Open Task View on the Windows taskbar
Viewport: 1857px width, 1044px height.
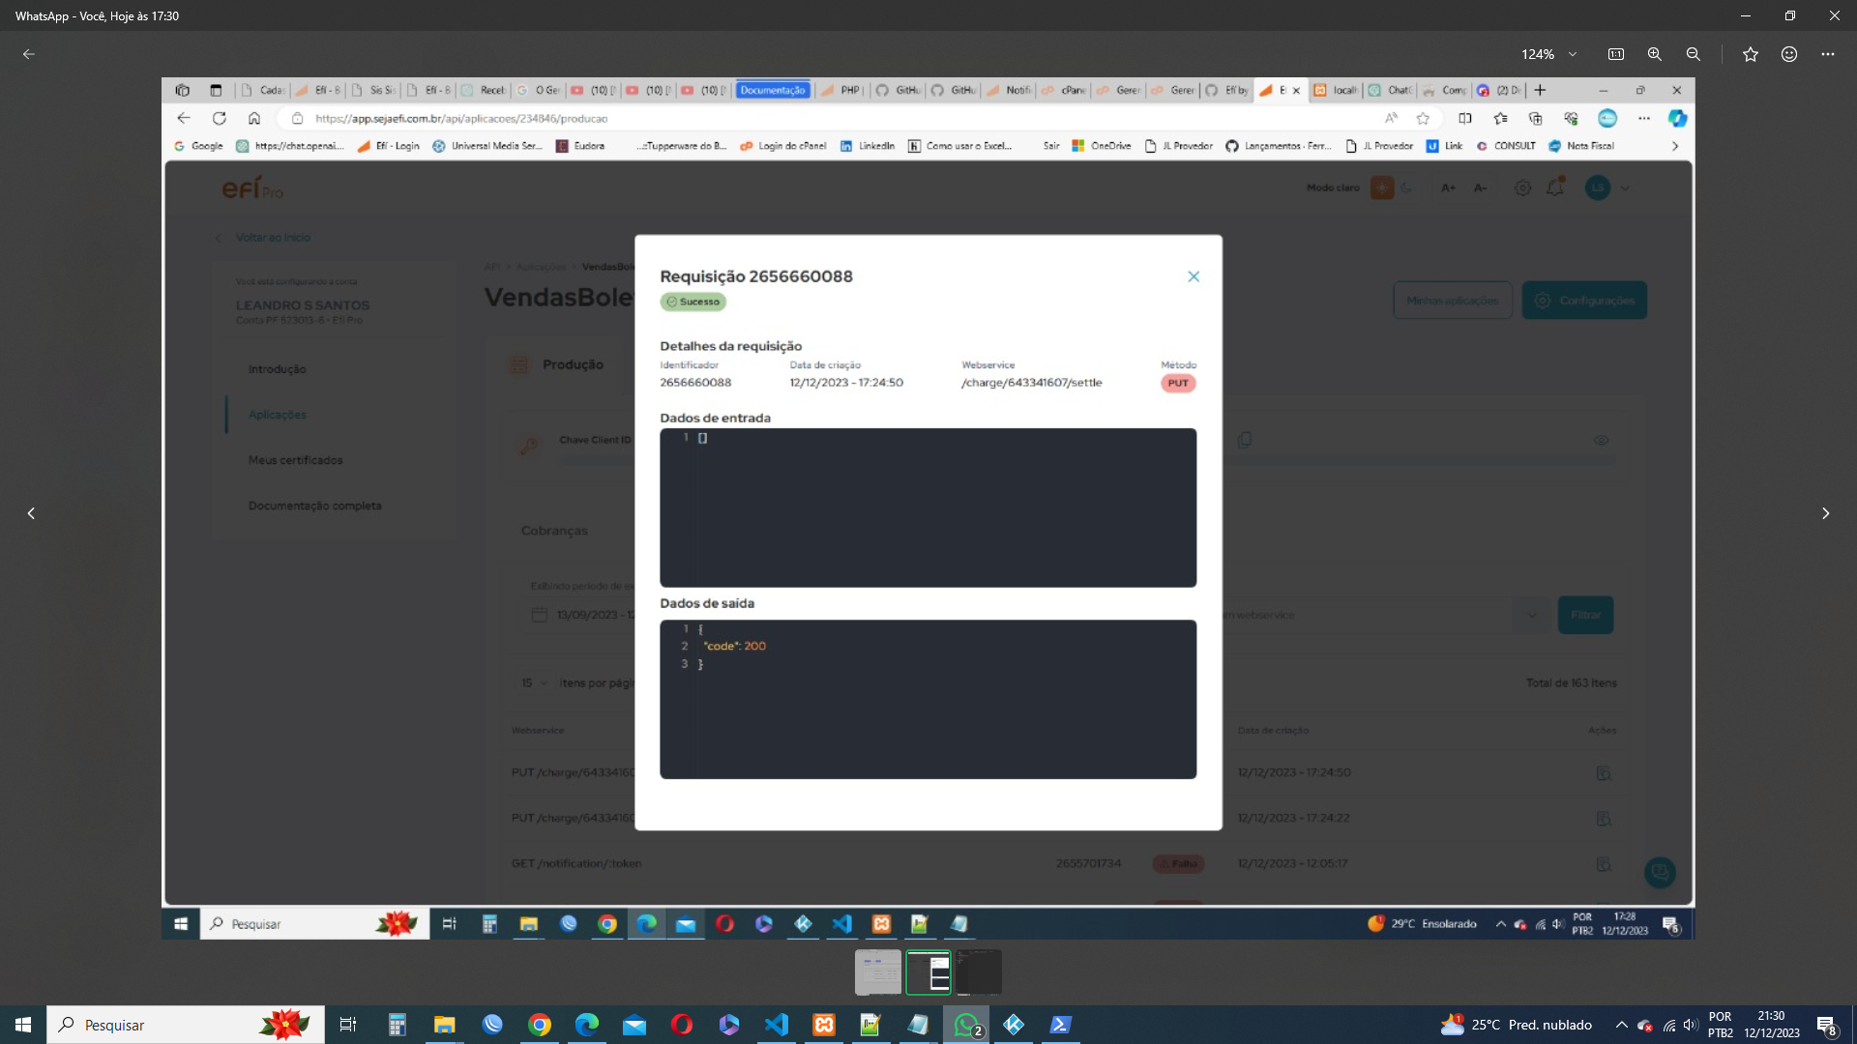348,1025
